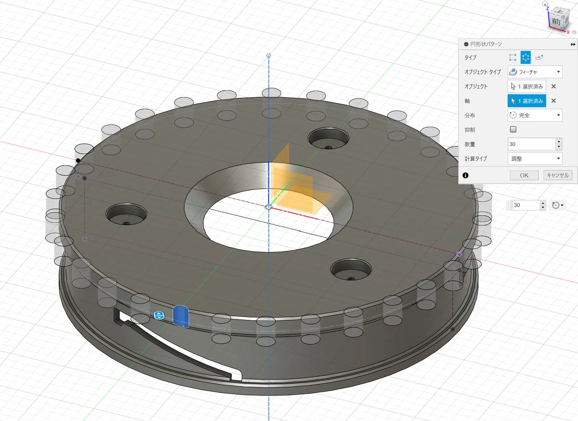Open the オブジェクト タイプ dropdown (フィーチャ)
The height and width of the screenshot is (421, 578).
(x=535, y=72)
